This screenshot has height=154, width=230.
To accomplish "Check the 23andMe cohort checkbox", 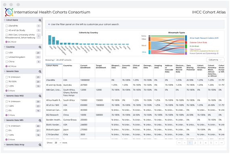I will pyautogui.click(x=6, y=26).
